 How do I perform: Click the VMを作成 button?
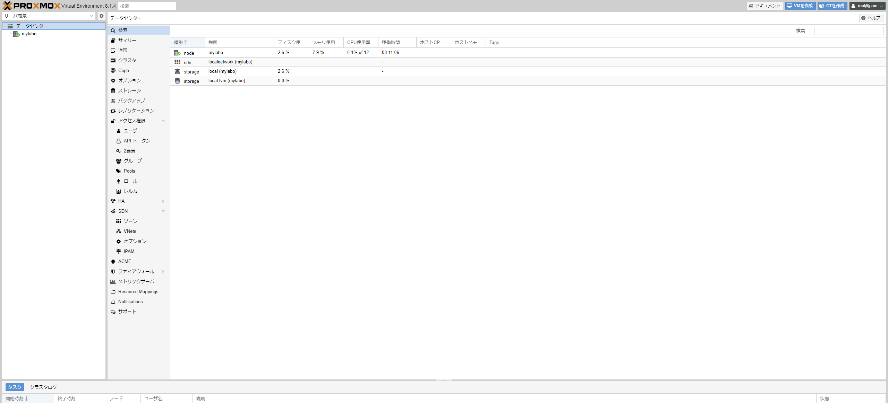[x=800, y=6]
